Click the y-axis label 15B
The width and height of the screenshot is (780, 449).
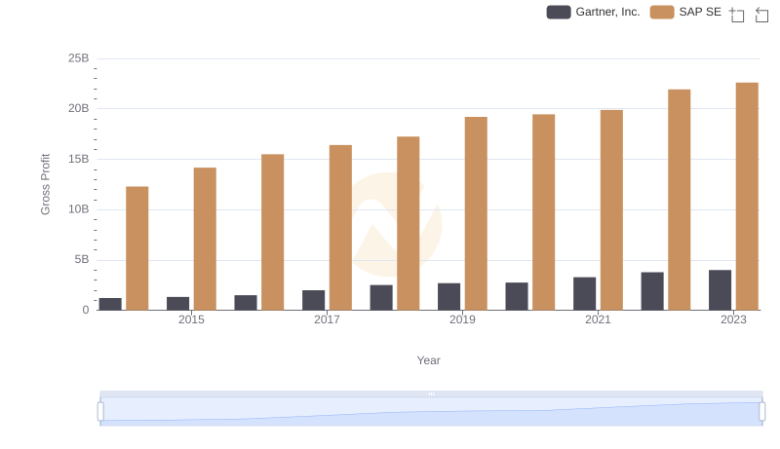pos(79,159)
